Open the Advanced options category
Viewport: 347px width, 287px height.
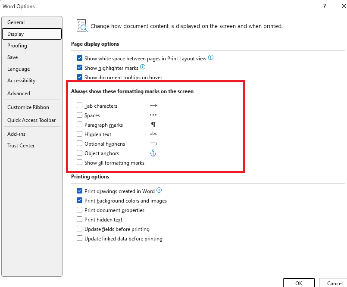[32, 94]
